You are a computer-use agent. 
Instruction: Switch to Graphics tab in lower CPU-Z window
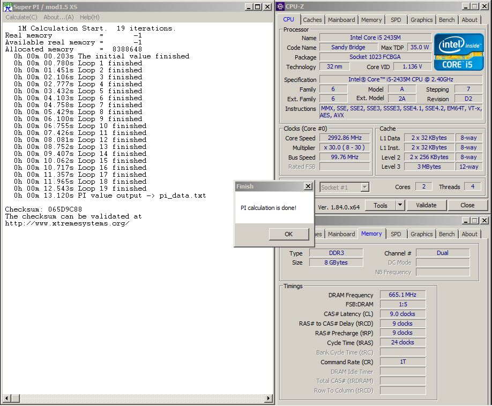[421, 234]
